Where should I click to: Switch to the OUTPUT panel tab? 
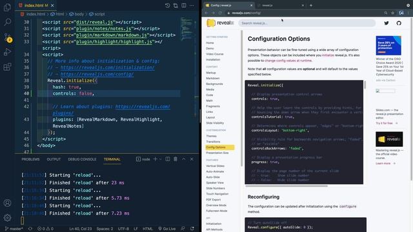point(54,159)
